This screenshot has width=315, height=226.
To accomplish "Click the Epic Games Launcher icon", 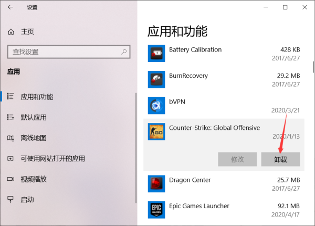I will coord(156,210).
